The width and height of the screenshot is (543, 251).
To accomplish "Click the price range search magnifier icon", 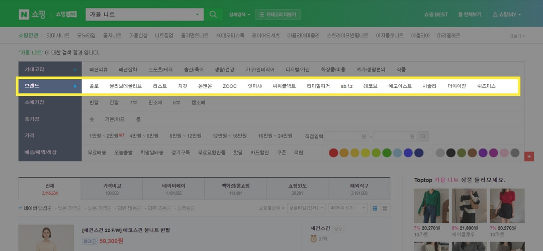I will [423, 136].
